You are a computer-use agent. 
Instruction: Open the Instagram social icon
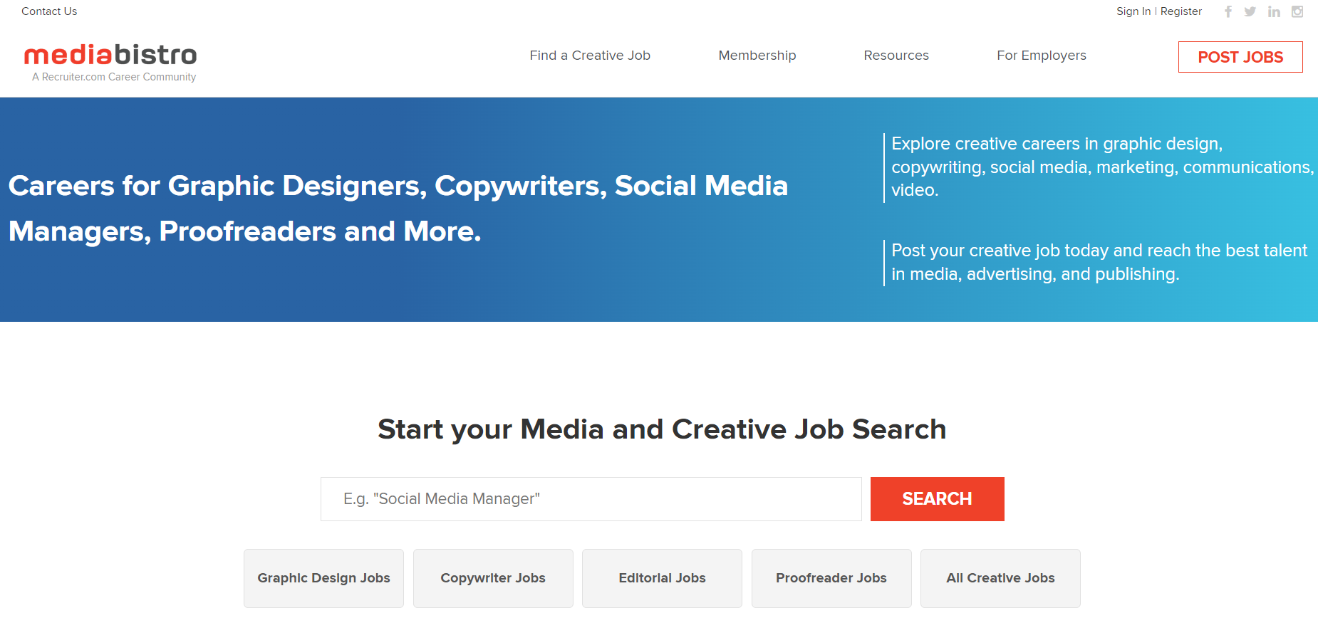[x=1297, y=11]
